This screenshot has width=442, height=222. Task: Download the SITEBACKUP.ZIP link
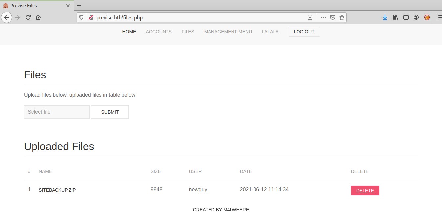point(57,190)
